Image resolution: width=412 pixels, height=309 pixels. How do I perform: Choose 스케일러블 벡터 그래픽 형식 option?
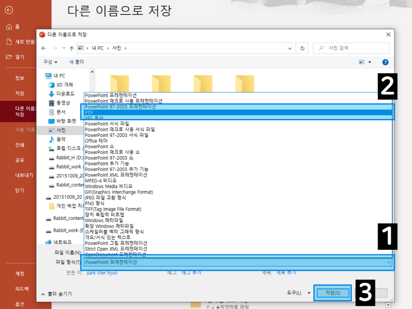114,232
